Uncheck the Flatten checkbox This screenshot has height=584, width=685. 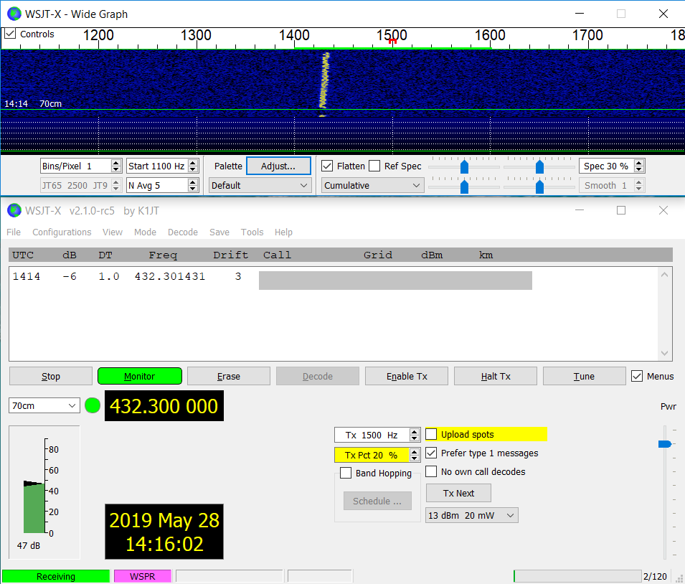coord(327,166)
